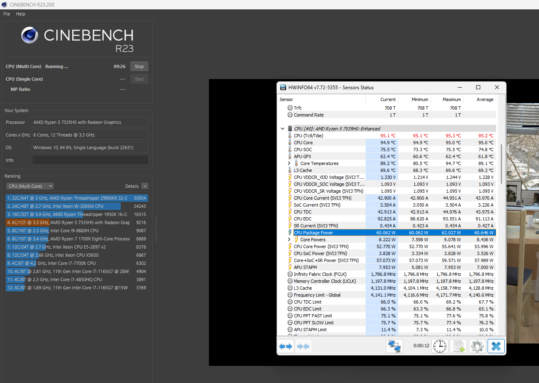Click the expand sensor columns arrows icon
539x383 pixels.
point(286,346)
